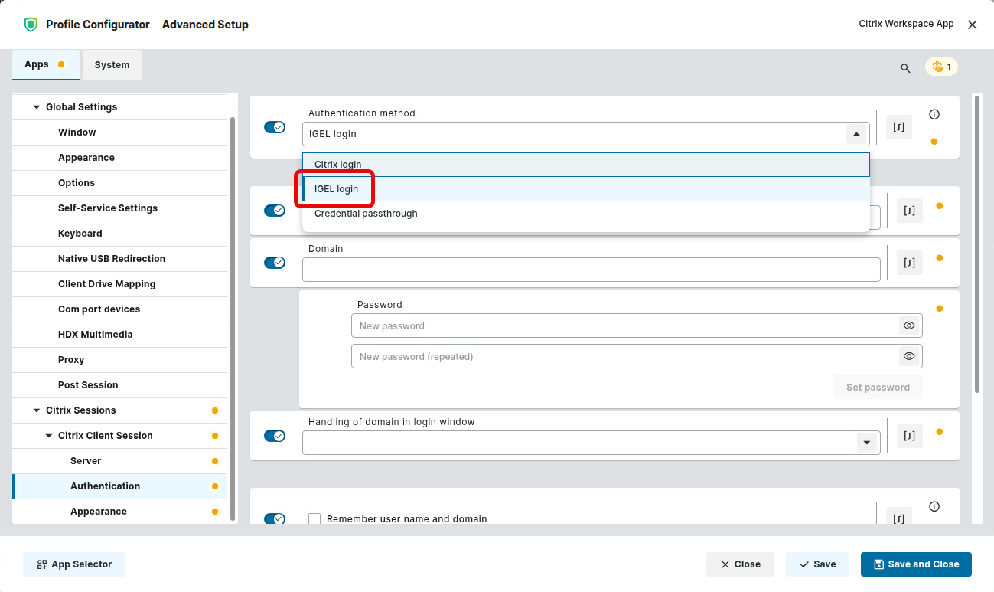Toggle the Authentication method switch
The width and height of the screenshot is (994, 592).
click(x=275, y=127)
